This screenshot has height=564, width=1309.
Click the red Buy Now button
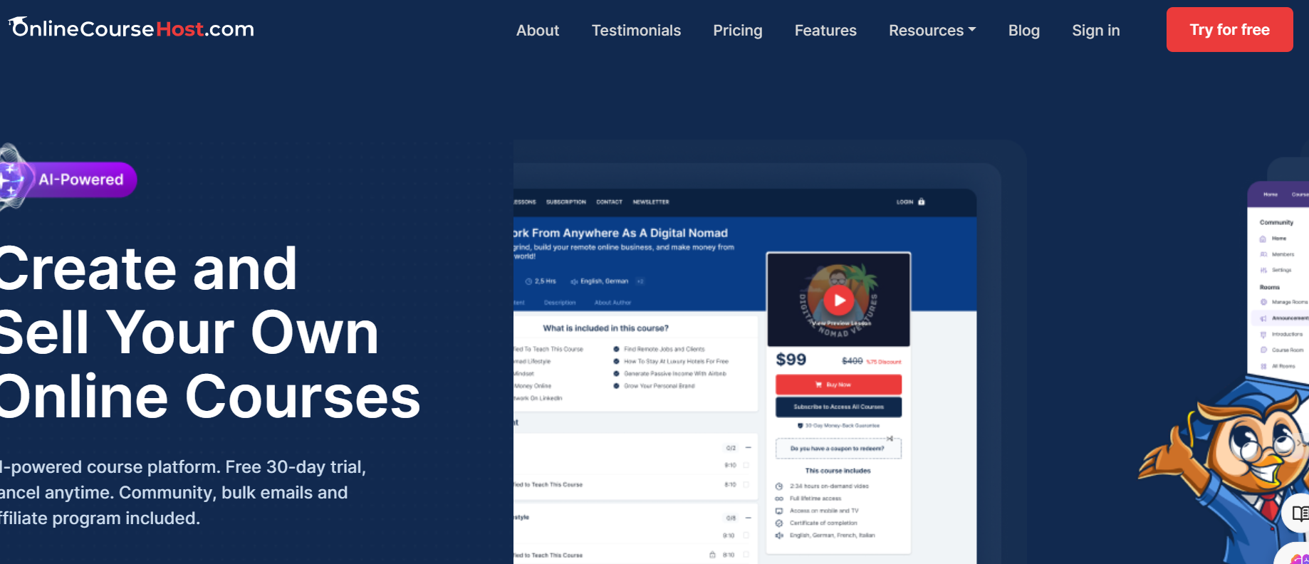pyautogui.click(x=838, y=385)
